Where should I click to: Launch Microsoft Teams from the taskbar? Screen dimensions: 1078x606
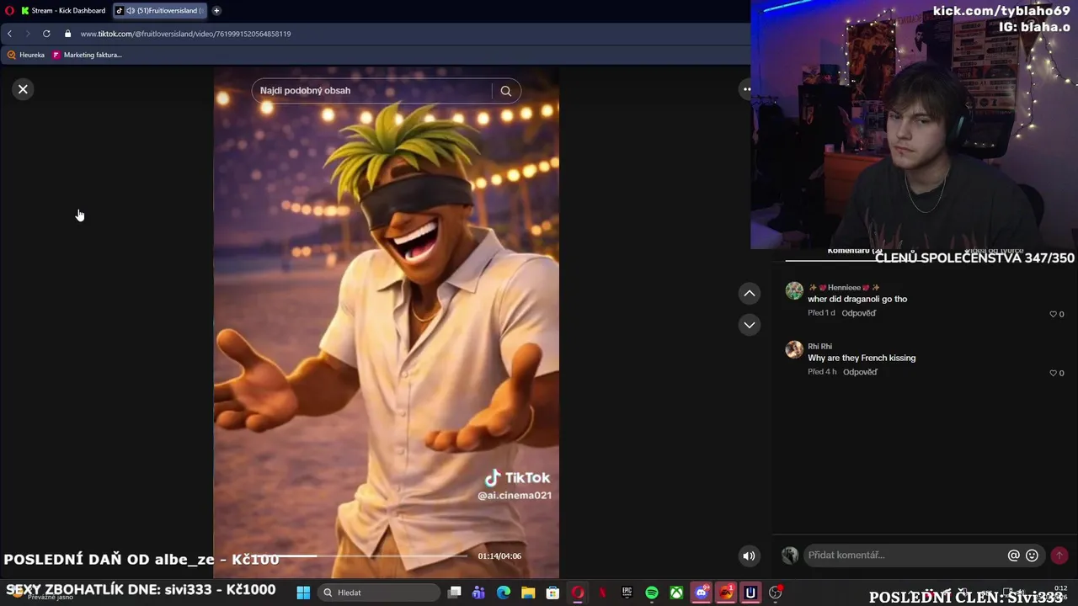[x=479, y=593]
